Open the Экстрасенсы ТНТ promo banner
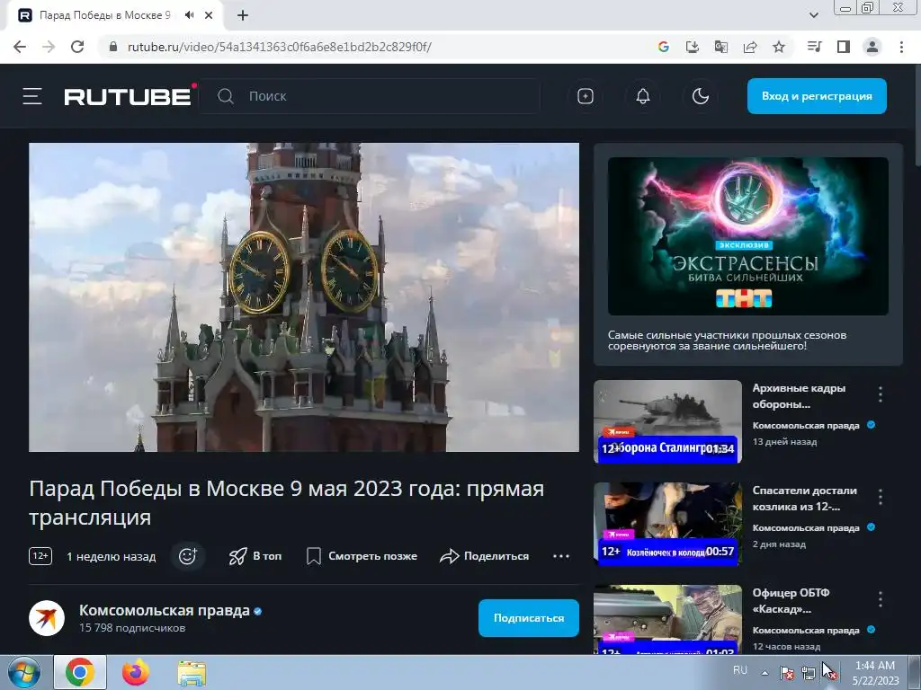Image resolution: width=921 pixels, height=690 pixels. (747, 236)
